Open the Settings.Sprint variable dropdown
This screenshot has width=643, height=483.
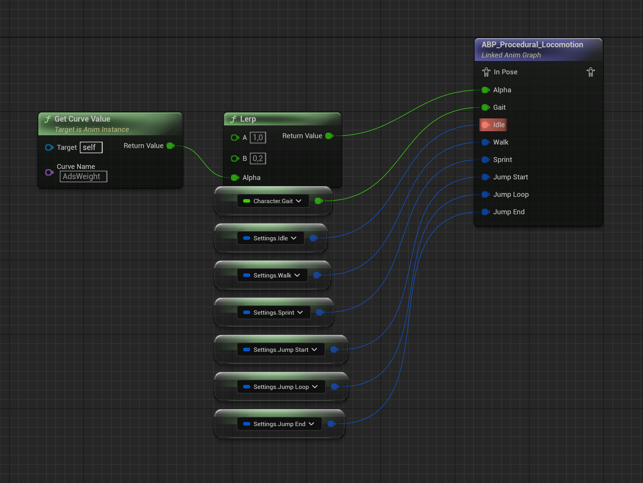(x=274, y=313)
